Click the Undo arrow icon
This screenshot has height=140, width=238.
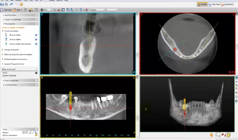(x=12, y=4)
